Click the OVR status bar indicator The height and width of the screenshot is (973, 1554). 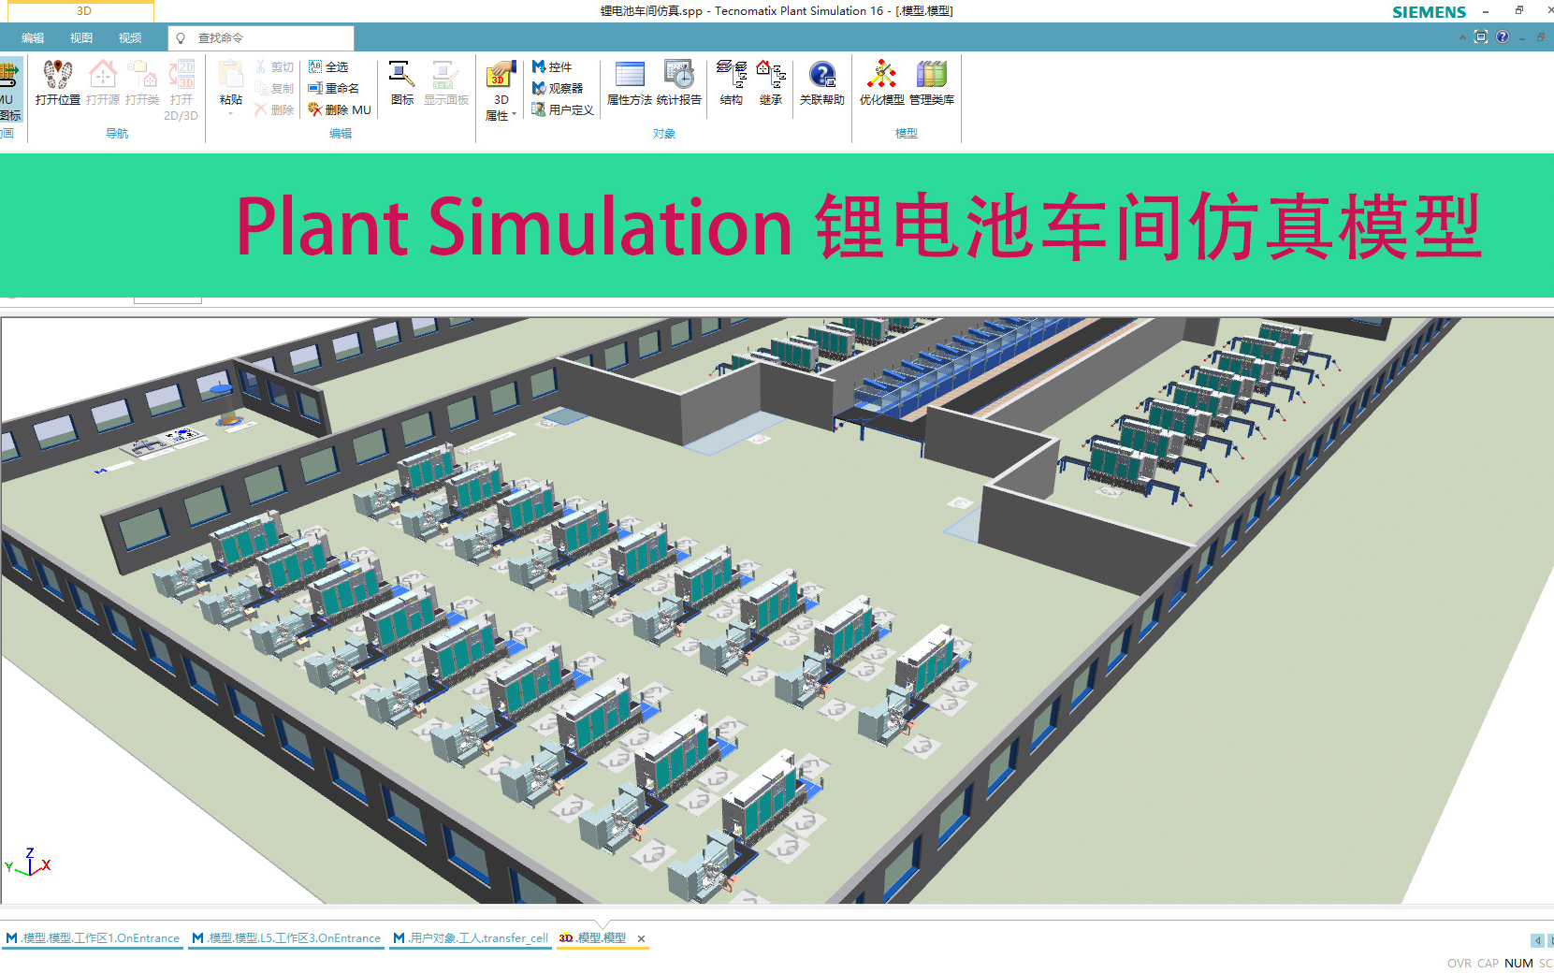tap(1459, 964)
